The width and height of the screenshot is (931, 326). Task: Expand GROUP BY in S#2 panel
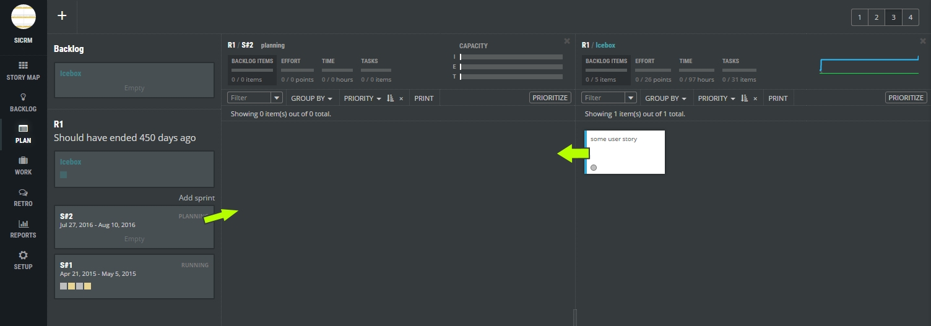312,98
